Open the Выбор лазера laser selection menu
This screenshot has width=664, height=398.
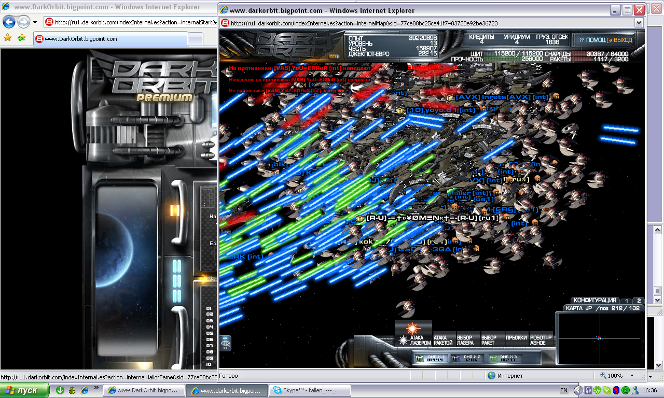click(467, 339)
